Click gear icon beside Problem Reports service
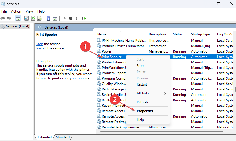The height and width of the screenshot is (141, 236). (99, 73)
